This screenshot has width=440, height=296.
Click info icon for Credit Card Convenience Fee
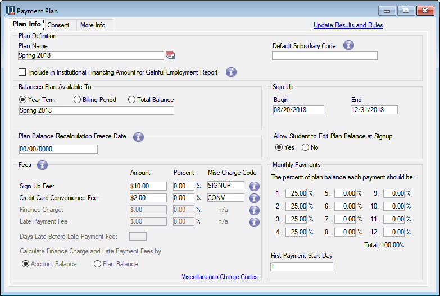point(254,198)
